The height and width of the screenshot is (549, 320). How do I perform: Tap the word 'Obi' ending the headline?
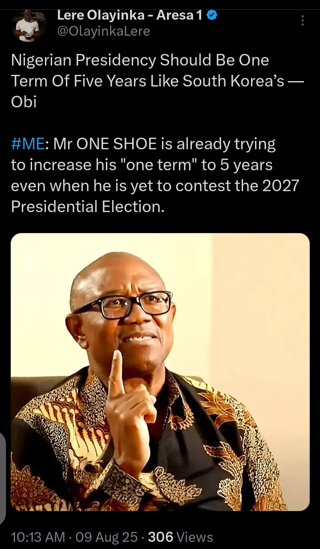pos(24,102)
